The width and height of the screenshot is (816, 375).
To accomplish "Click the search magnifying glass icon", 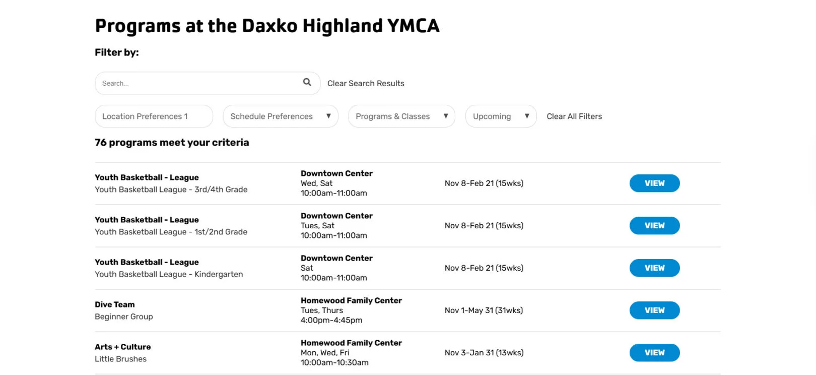I will click(307, 82).
